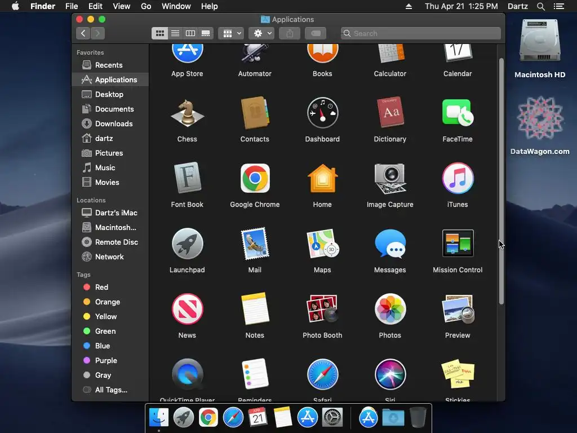
Task: Click the Edit Tags toolbar button
Action: click(316, 33)
